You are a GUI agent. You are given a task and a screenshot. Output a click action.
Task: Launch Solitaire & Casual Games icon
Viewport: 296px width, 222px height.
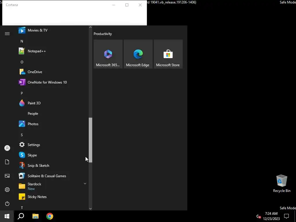[22, 176]
